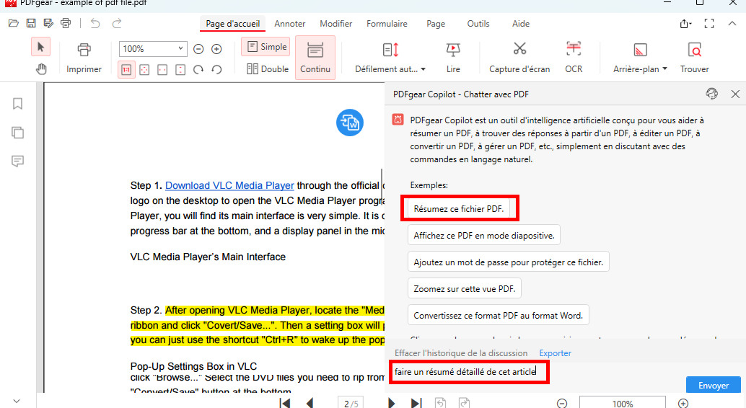Open the Page d'accueil tab

232,23
